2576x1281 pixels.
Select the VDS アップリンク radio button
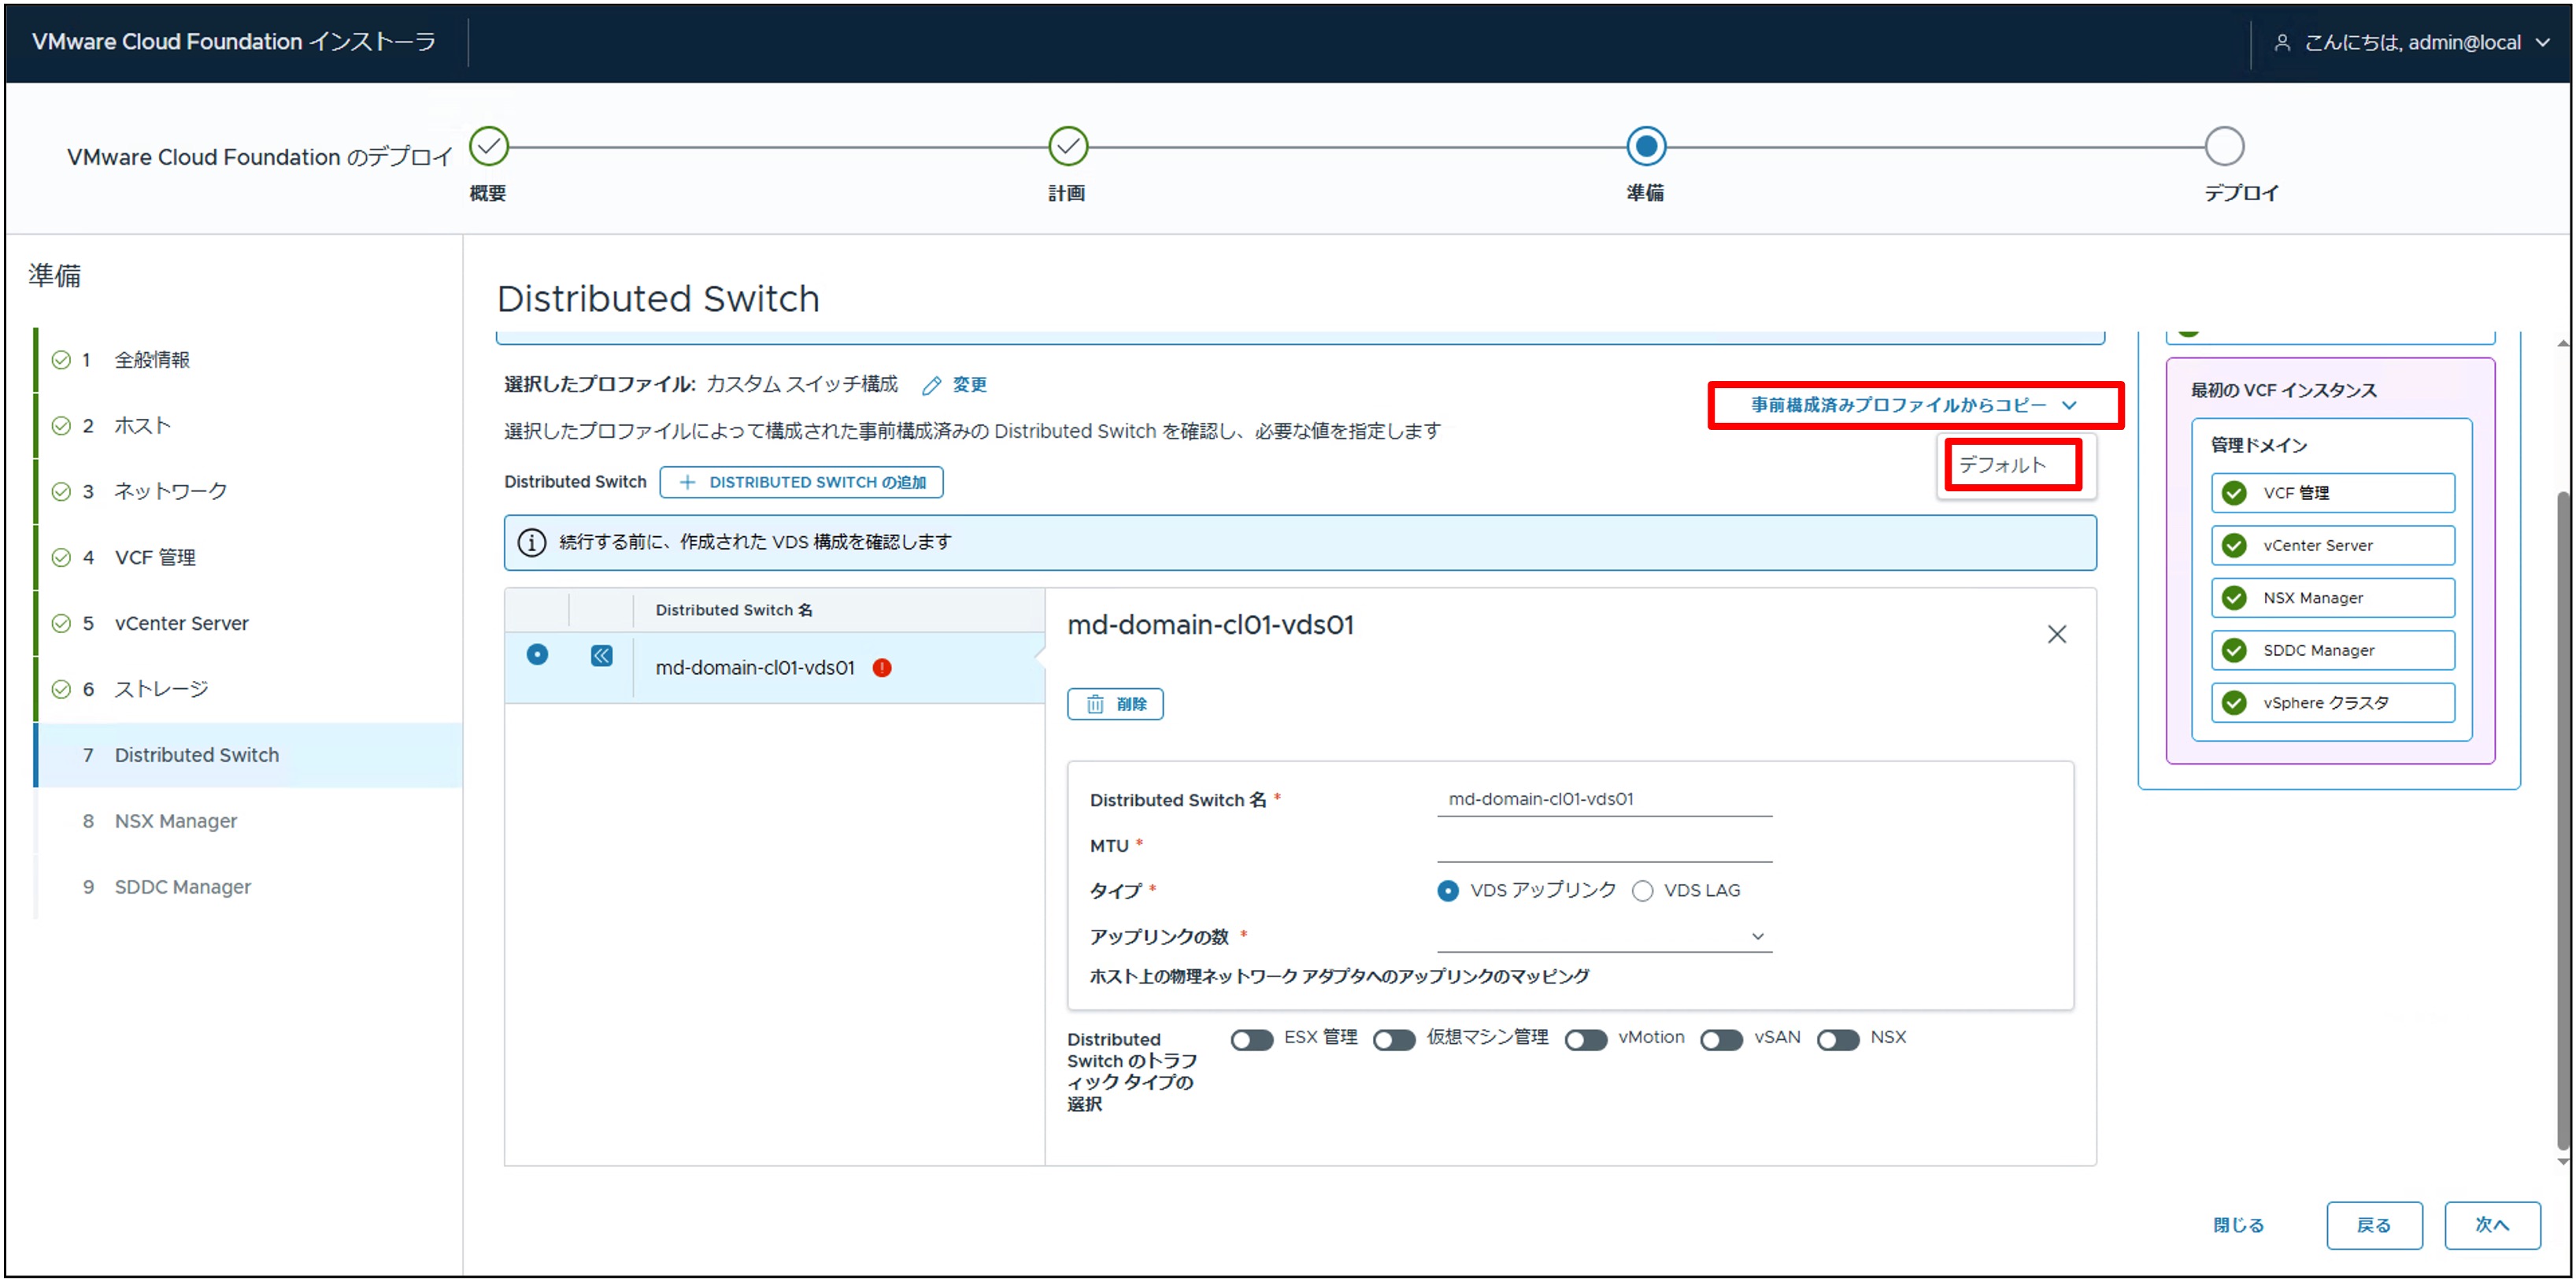click(x=1448, y=891)
